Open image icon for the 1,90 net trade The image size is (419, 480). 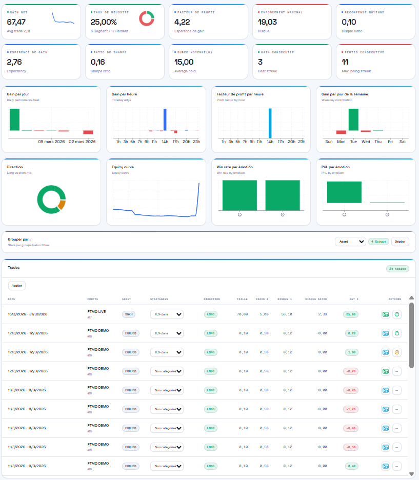click(x=386, y=352)
